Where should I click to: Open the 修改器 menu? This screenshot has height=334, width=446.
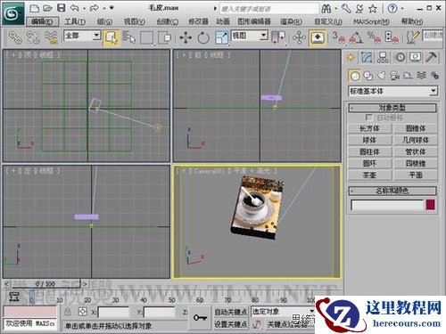click(198, 21)
